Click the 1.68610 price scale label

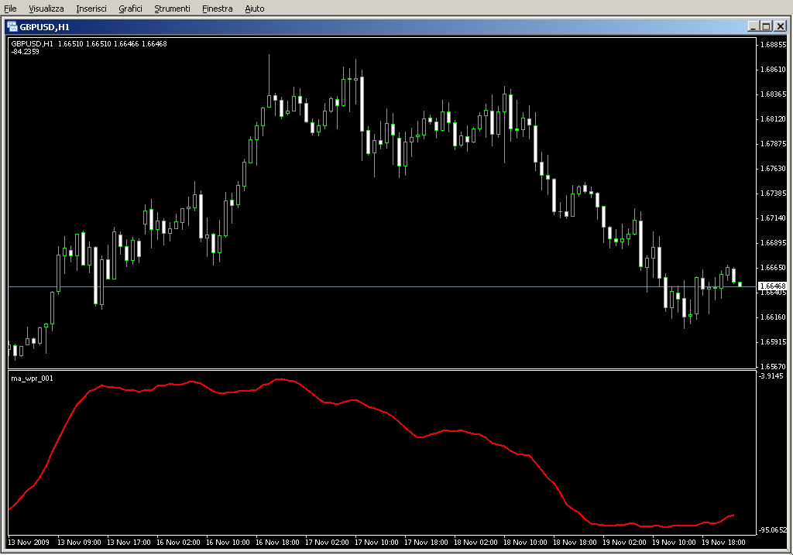pos(774,69)
